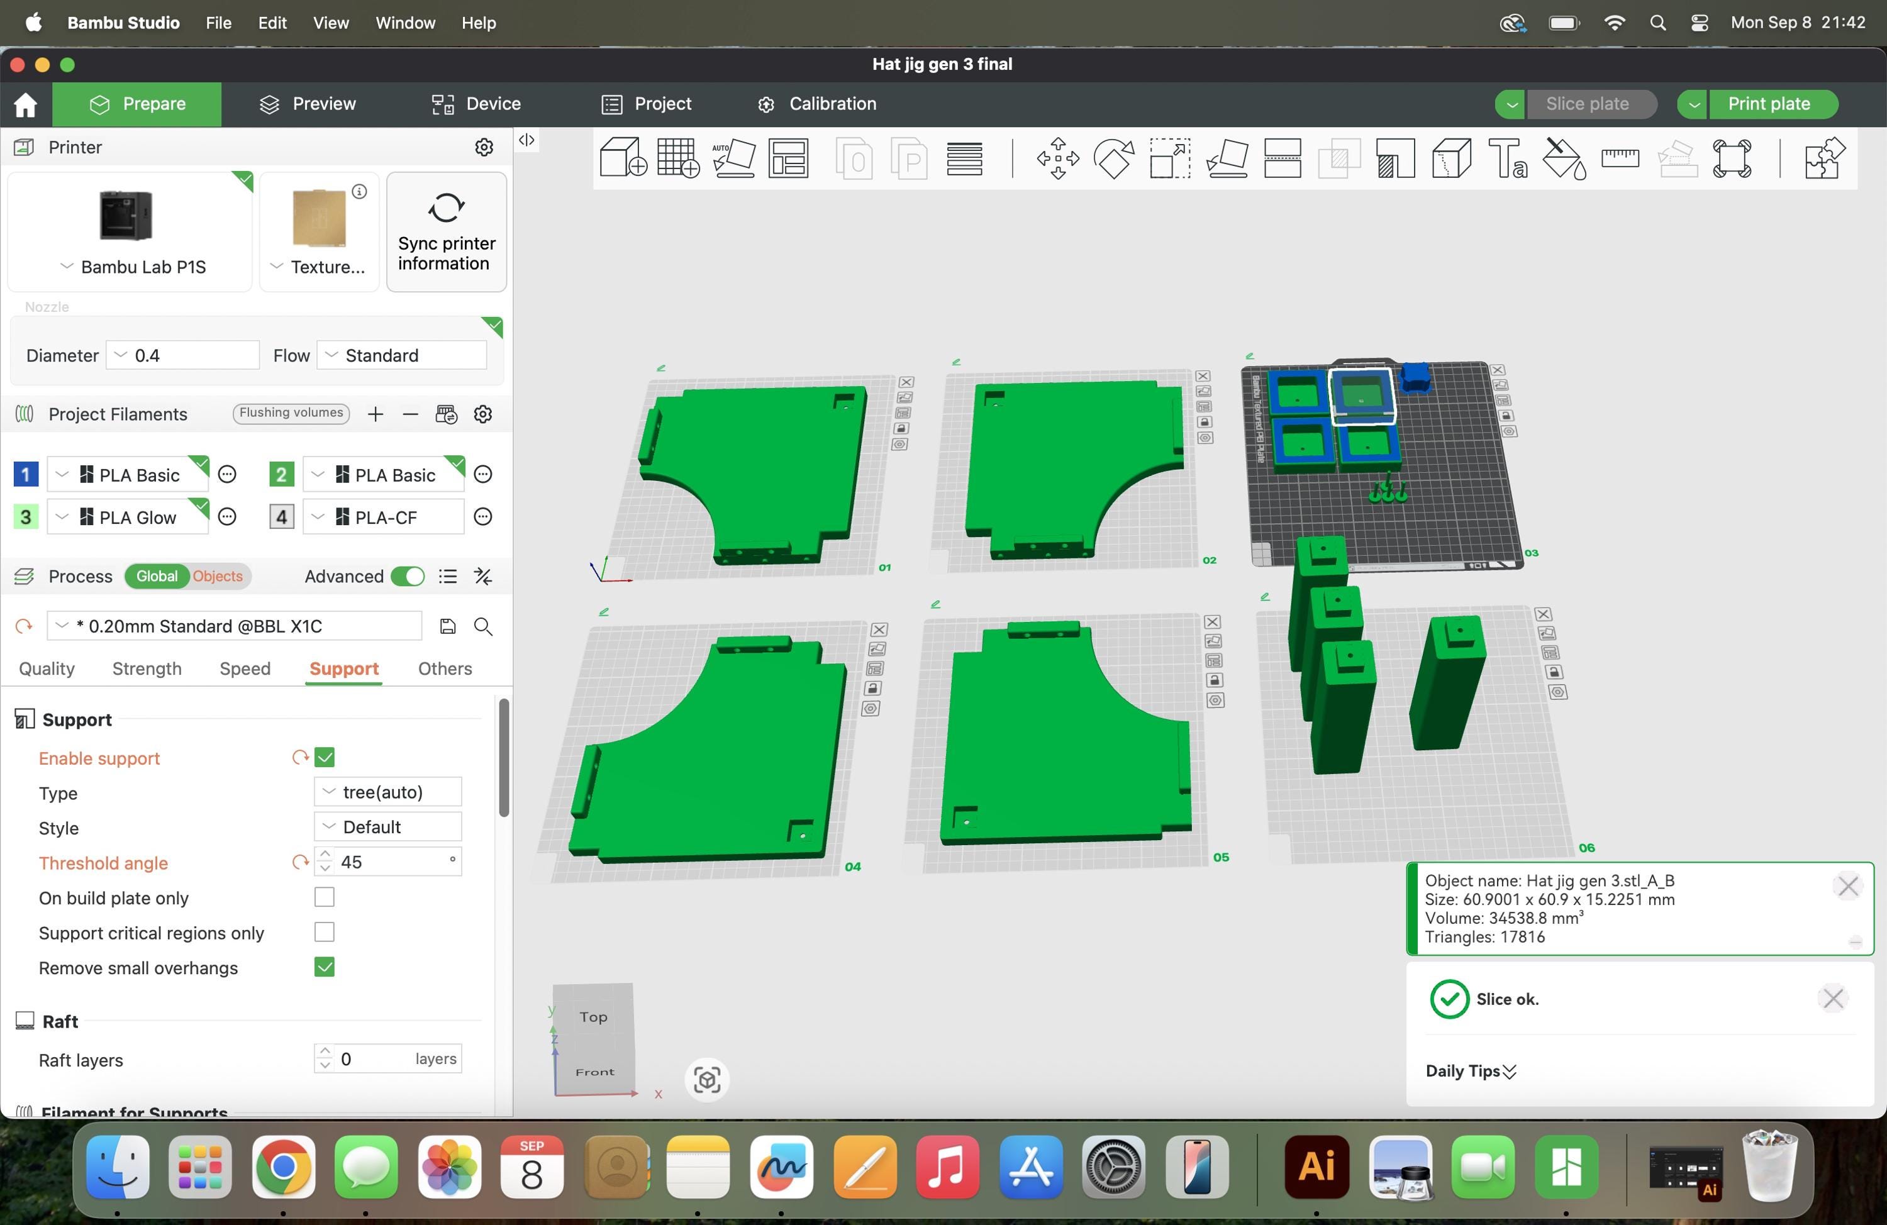This screenshot has height=1225, width=1887.
Task: Select the Rotate tool
Action: click(1113, 158)
